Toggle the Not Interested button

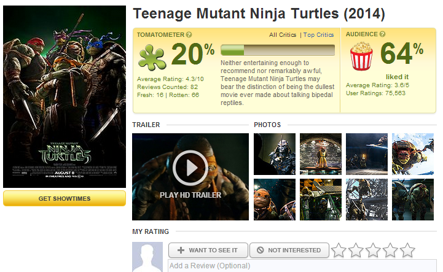288,251
